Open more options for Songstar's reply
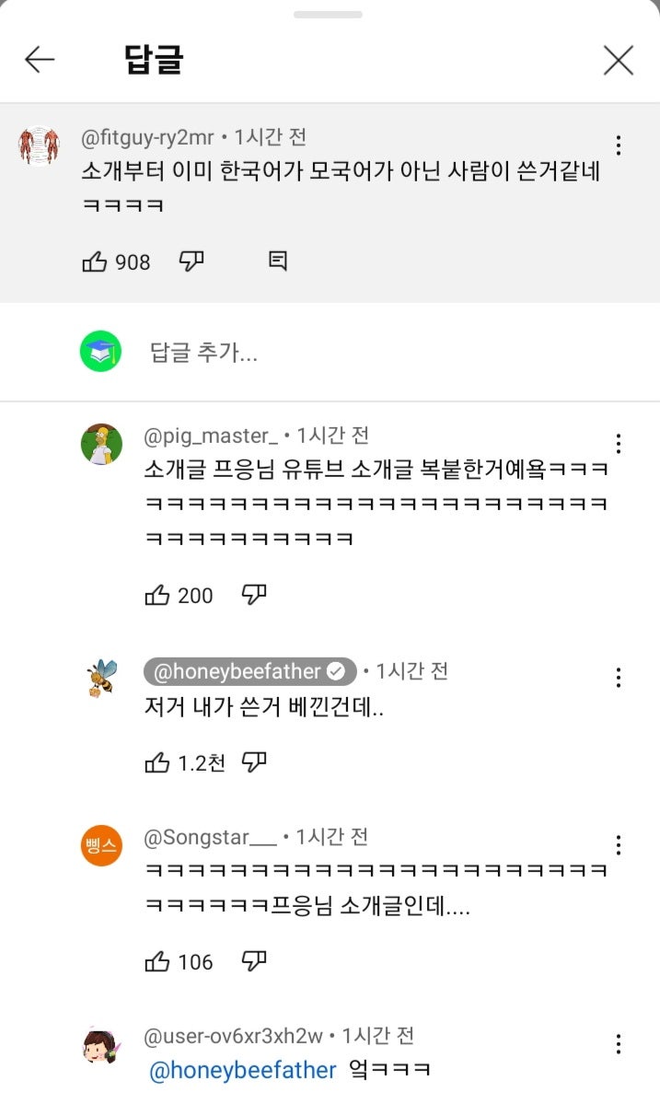The image size is (660, 1116). point(619,845)
